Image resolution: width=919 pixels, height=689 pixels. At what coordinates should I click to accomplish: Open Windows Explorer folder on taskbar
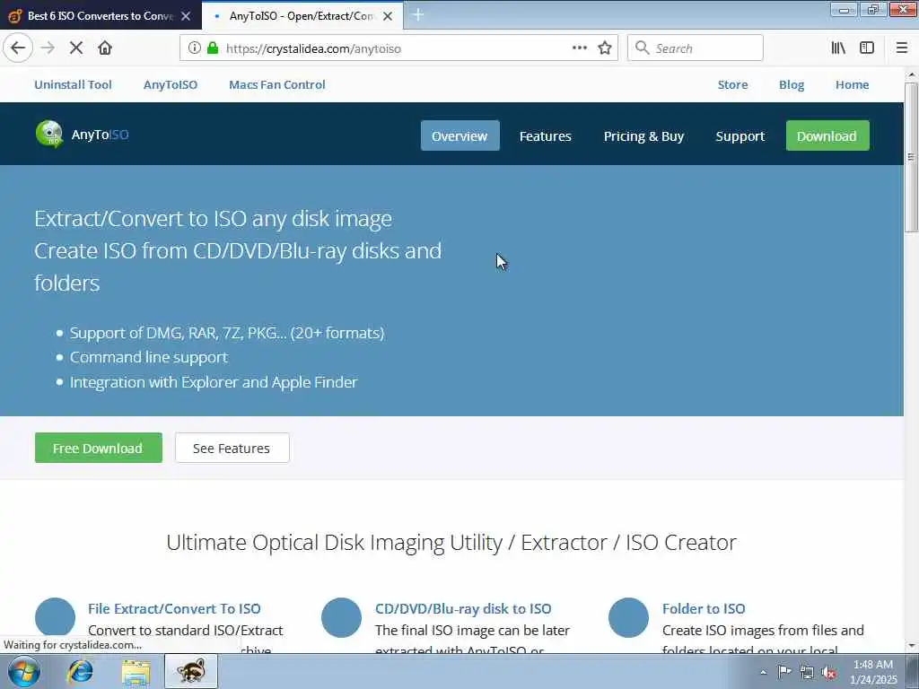coord(136,671)
